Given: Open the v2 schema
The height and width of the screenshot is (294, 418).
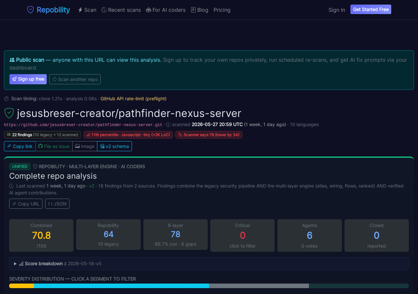Looking at the screenshot, I should pyautogui.click(x=114, y=146).
